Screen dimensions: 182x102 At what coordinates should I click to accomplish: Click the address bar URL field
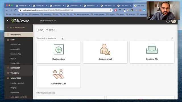[x=65, y=10]
